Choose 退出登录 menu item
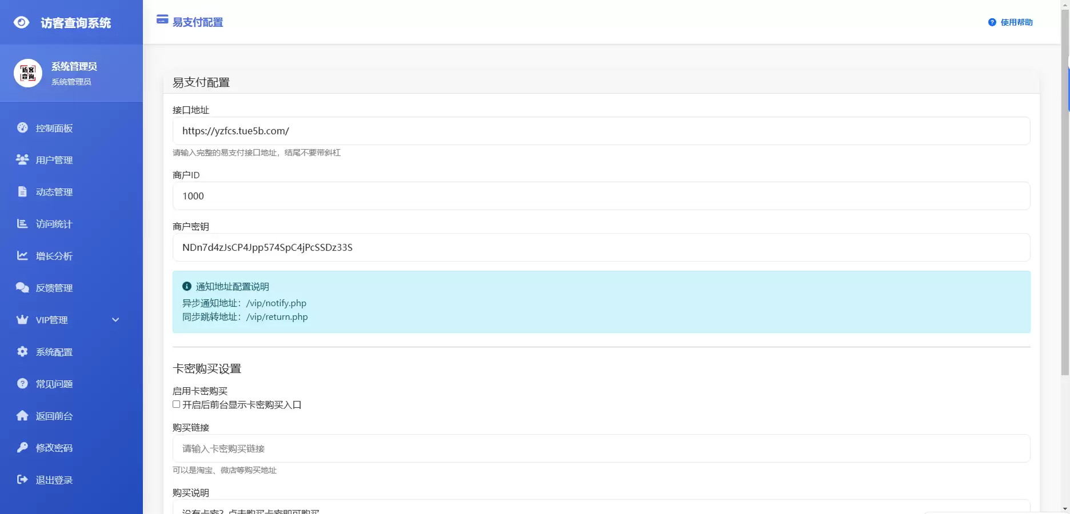This screenshot has width=1070, height=514. (71, 480)
